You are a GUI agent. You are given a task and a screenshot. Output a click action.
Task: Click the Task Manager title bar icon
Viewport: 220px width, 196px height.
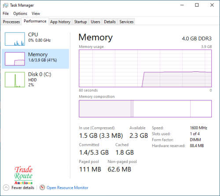(x=6, y=5)
